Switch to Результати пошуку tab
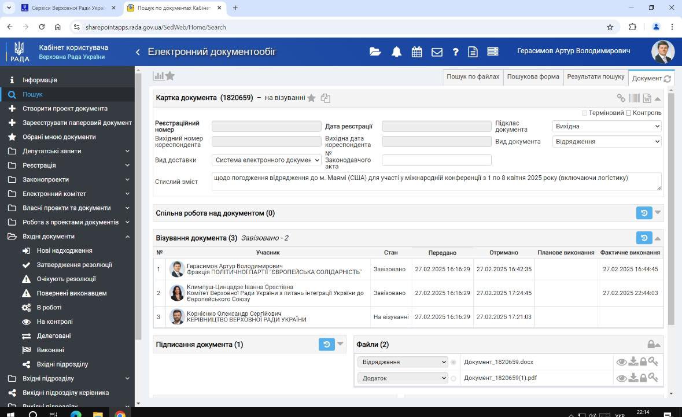Image resolution: width=682 pixels, height=417 pixels. [x=595, y=77]
